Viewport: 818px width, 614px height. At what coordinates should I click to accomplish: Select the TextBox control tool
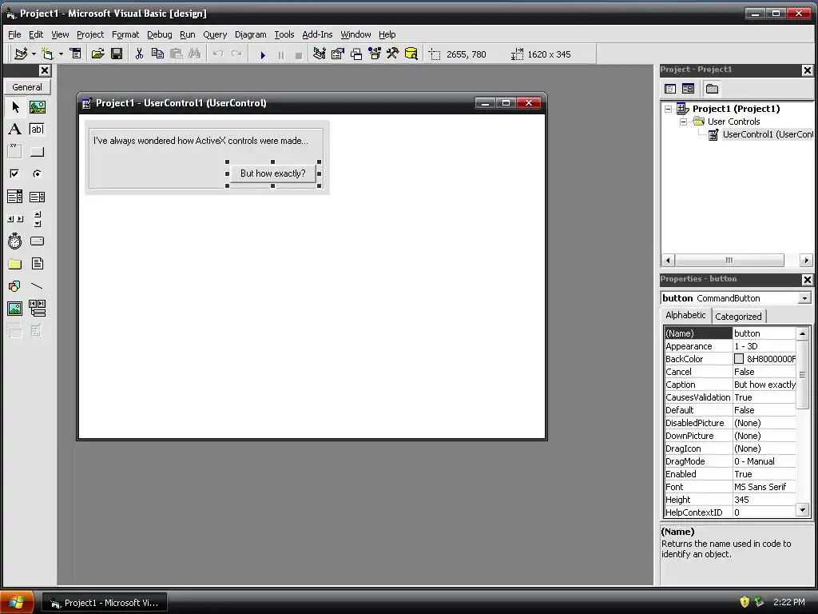click(x=37, y=129)
